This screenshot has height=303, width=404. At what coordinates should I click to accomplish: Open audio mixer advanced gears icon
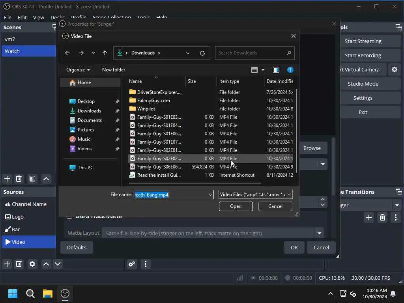pos(132,264)
